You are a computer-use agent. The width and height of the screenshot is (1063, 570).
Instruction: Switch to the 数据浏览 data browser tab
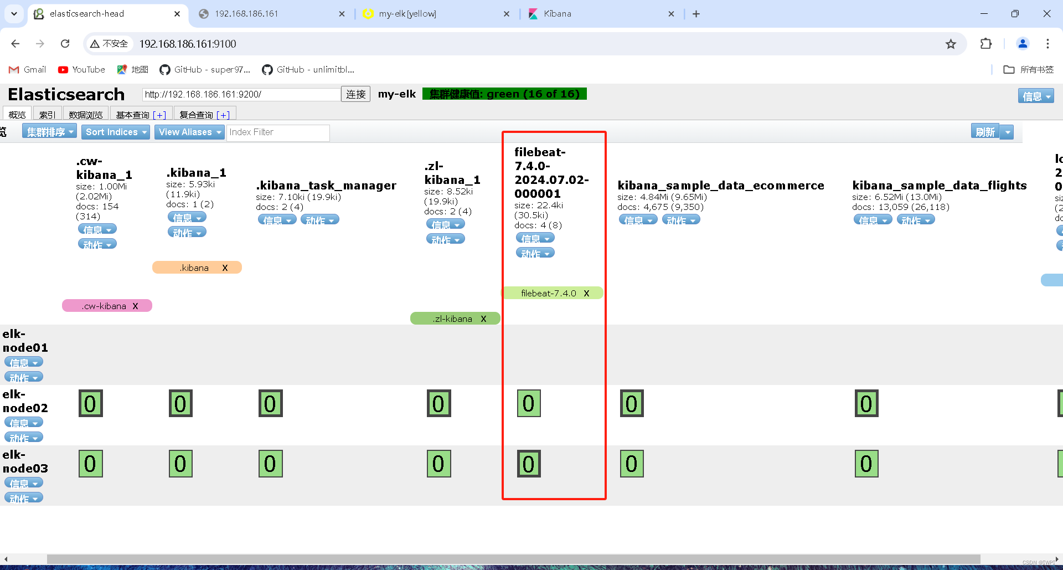pyautogui.click(x=86, y=115)
